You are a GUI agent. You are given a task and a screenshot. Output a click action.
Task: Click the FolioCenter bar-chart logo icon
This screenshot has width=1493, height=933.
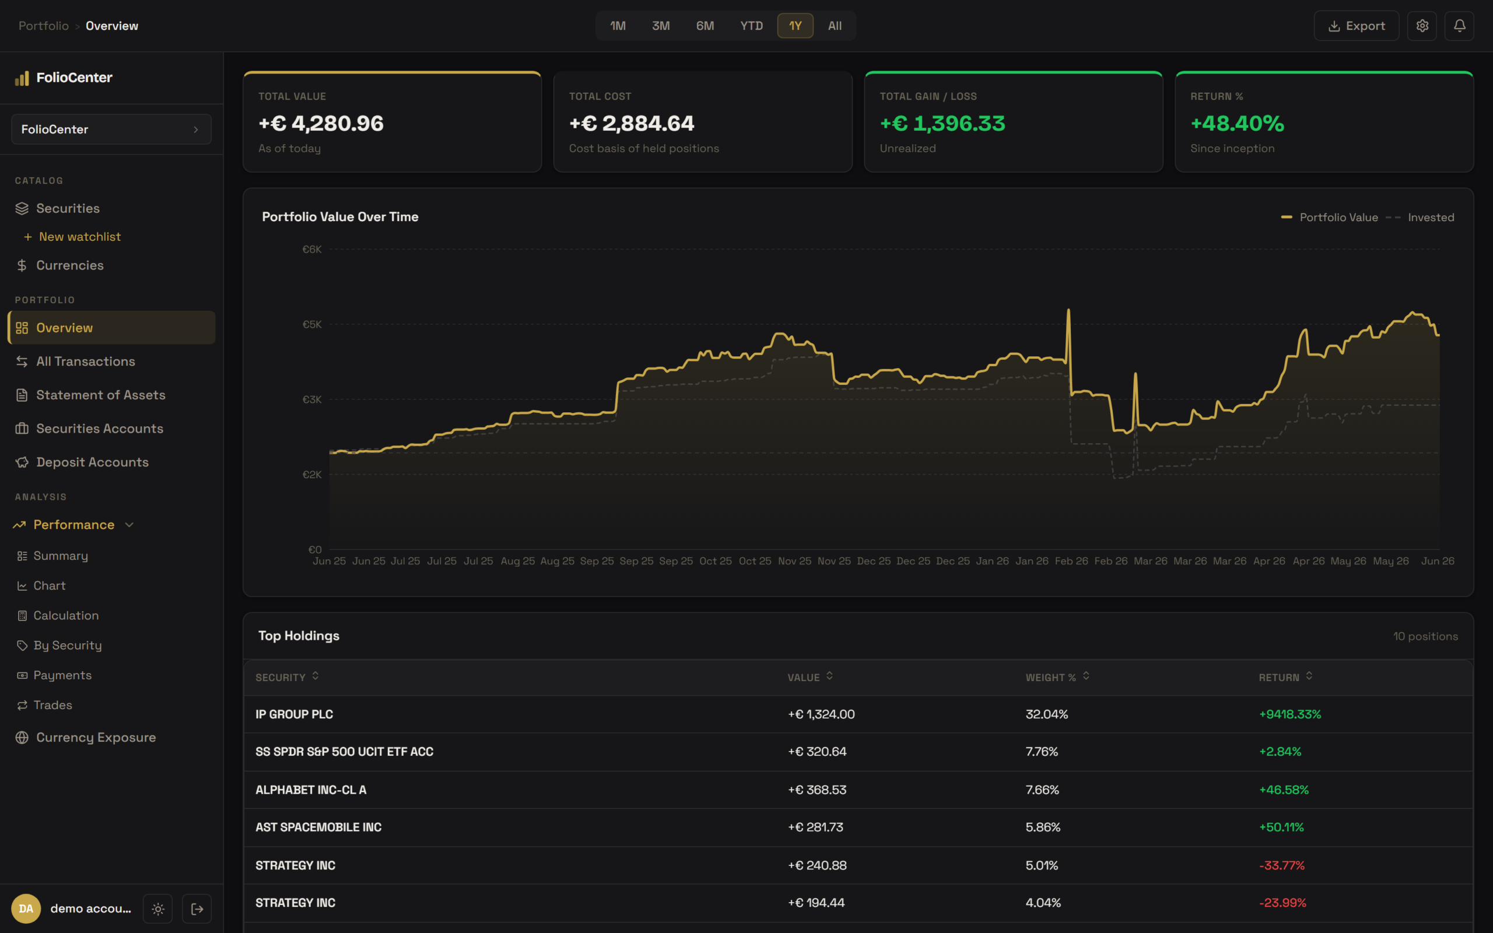[22, 78]
